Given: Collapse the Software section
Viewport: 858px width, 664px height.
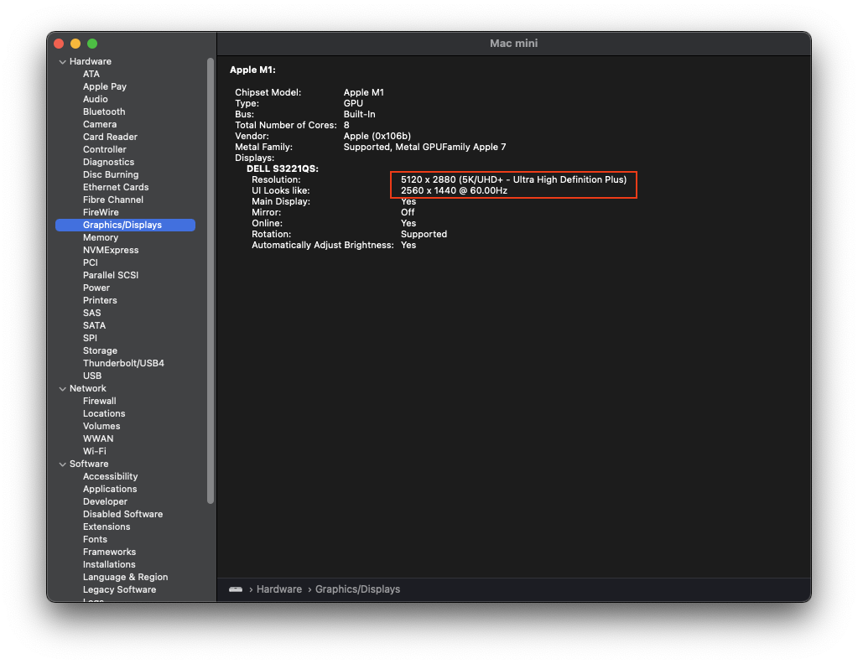Looking at the screenshot, I should tap(62, 464).
